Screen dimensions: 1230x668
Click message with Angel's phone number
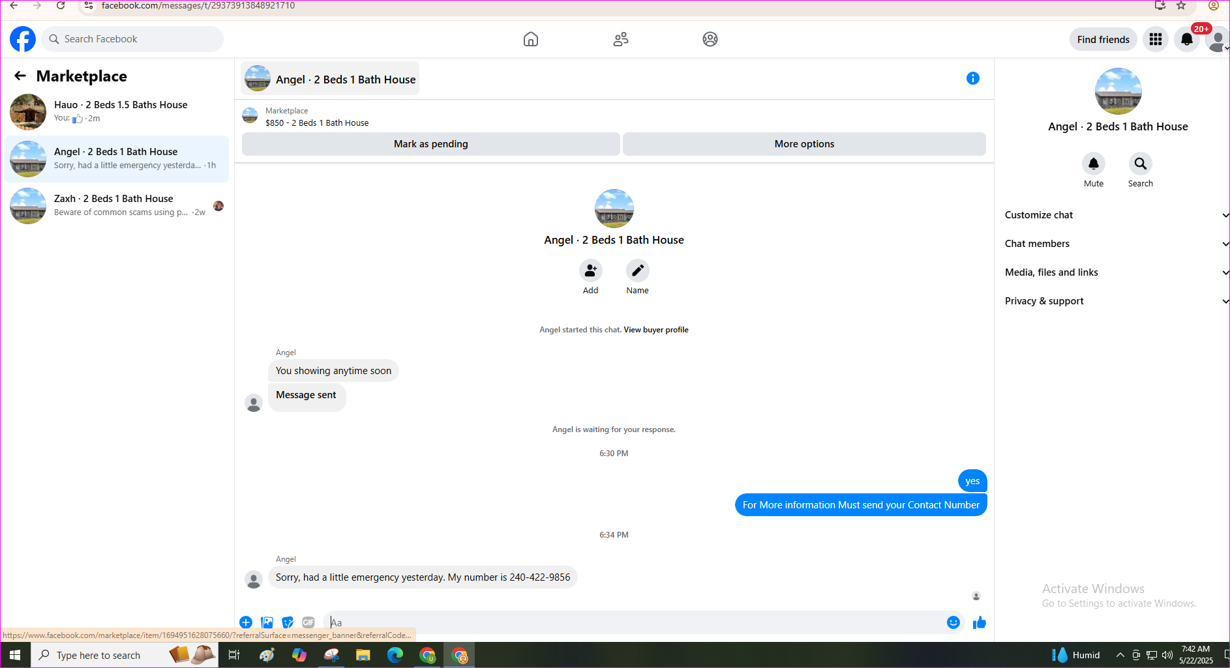coord(423,577)
